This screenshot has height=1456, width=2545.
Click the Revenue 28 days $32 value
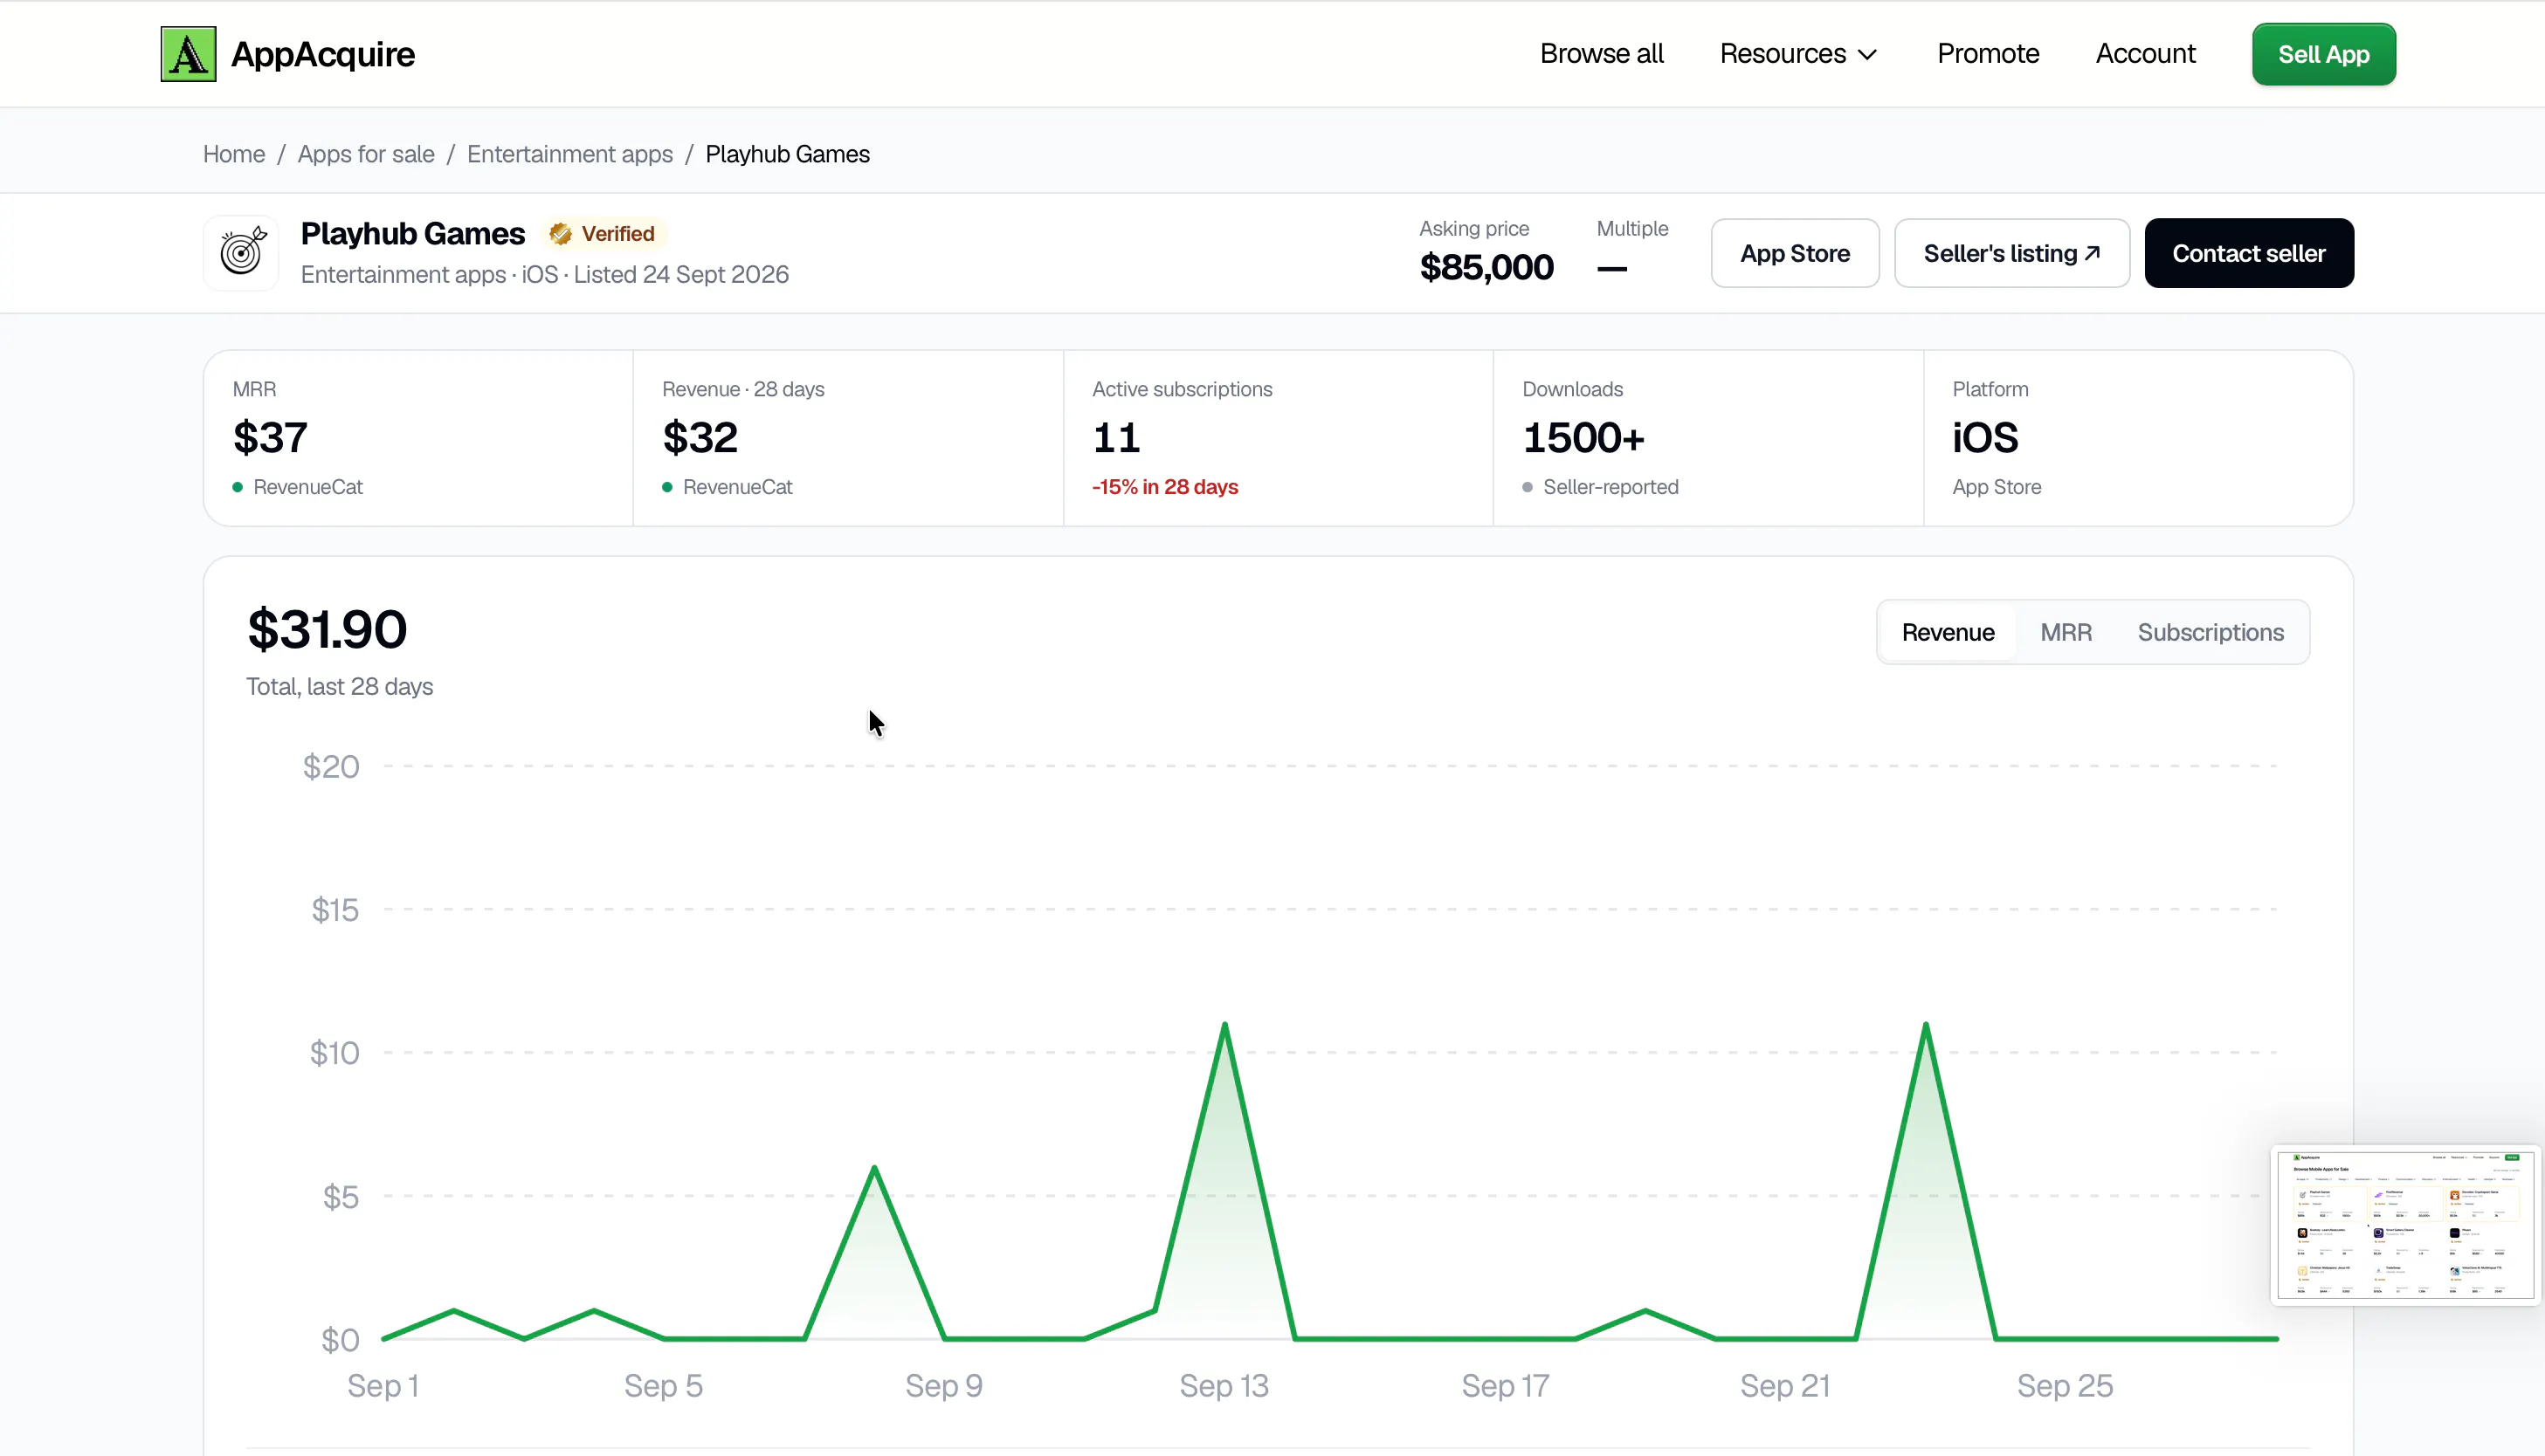(700, 437)
